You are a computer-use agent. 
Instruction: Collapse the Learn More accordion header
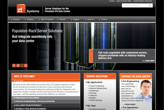pyautogui.click(x=19, y=81)
